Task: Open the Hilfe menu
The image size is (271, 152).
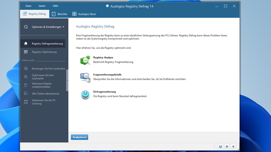Action: 55,6
